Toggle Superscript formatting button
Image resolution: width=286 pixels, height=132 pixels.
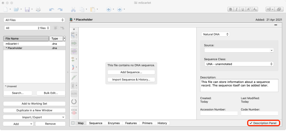[249, 9]
